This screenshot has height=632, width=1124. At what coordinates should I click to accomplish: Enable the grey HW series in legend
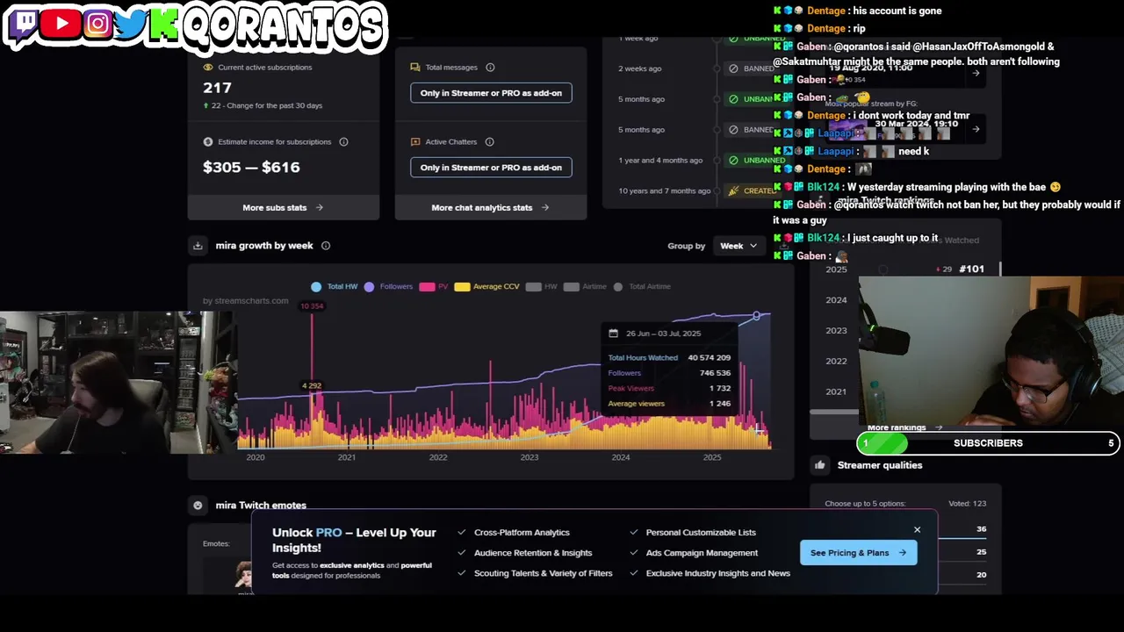tap(542, 286)
